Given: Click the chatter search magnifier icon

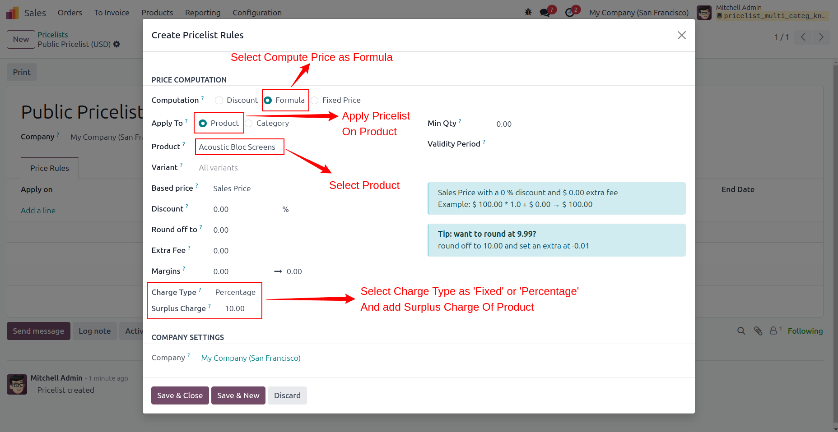Looking at the screenshot, I should (x=741, y=331).
